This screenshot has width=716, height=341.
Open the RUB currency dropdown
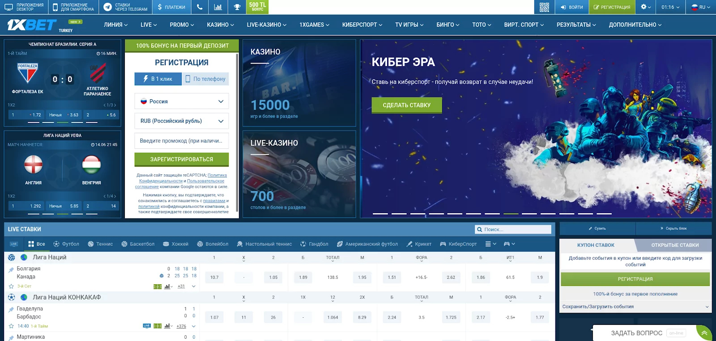pos(182,121)
